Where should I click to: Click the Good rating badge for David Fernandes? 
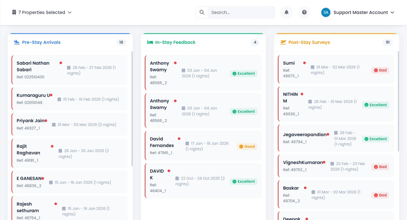click(x=247, y=146)
